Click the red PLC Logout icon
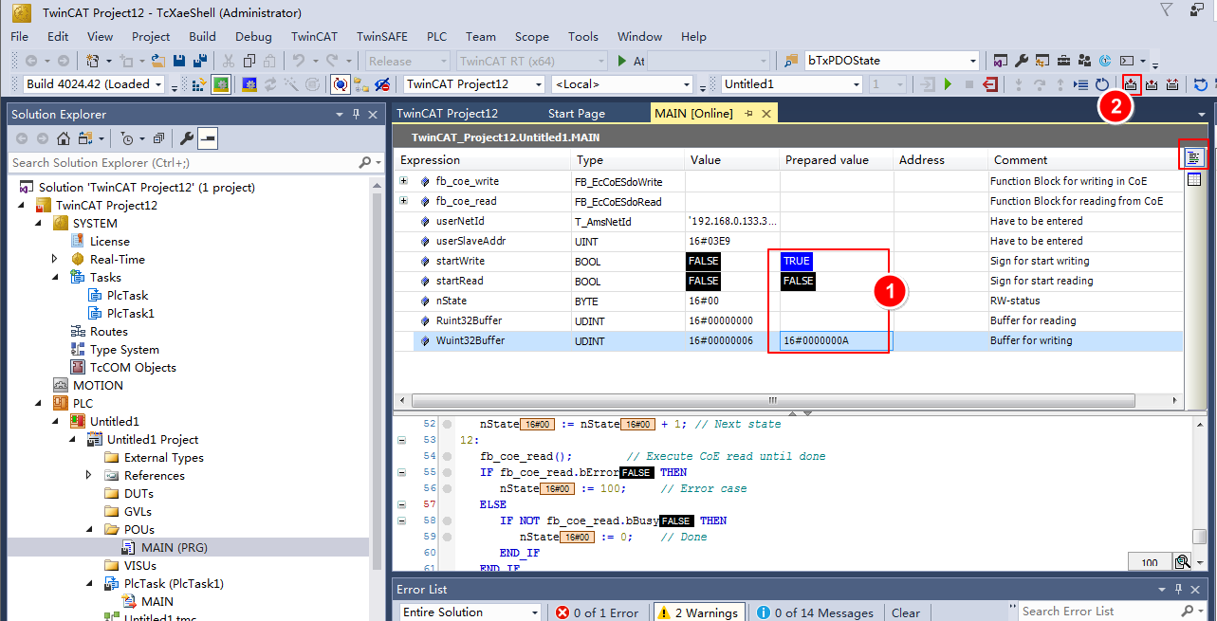This screenshot has width=1217, height=621. point(990,84)
